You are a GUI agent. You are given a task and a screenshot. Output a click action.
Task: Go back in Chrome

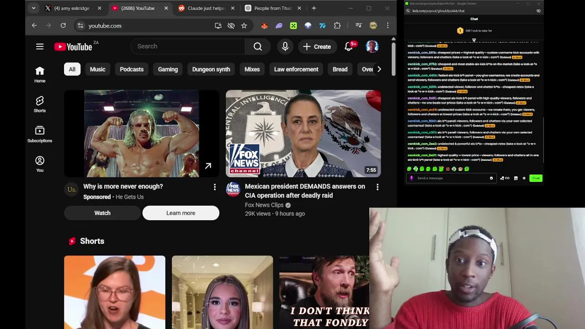(34, 26)
